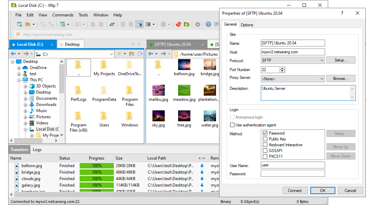This screenshot has height=205, width=376.
Task: Launch Xshell using the red swirl icon
Action: [x=178, y=24]
